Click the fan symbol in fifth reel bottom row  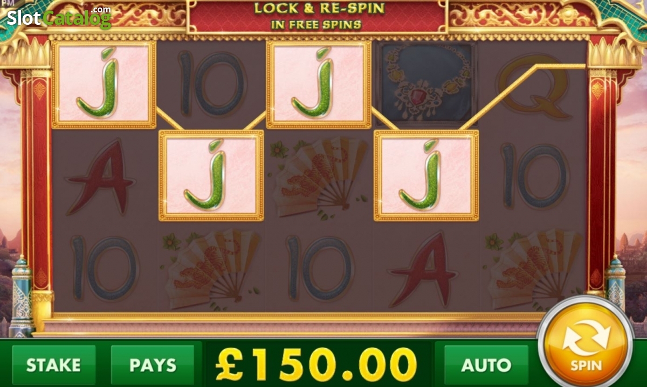pos(535,269)
